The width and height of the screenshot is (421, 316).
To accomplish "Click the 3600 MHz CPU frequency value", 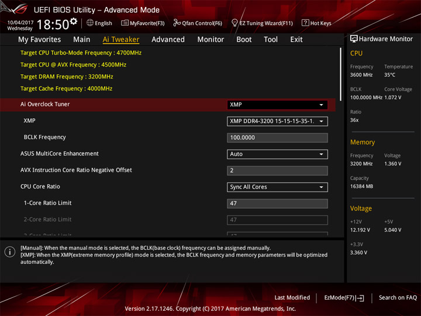I will pos(361,75).
